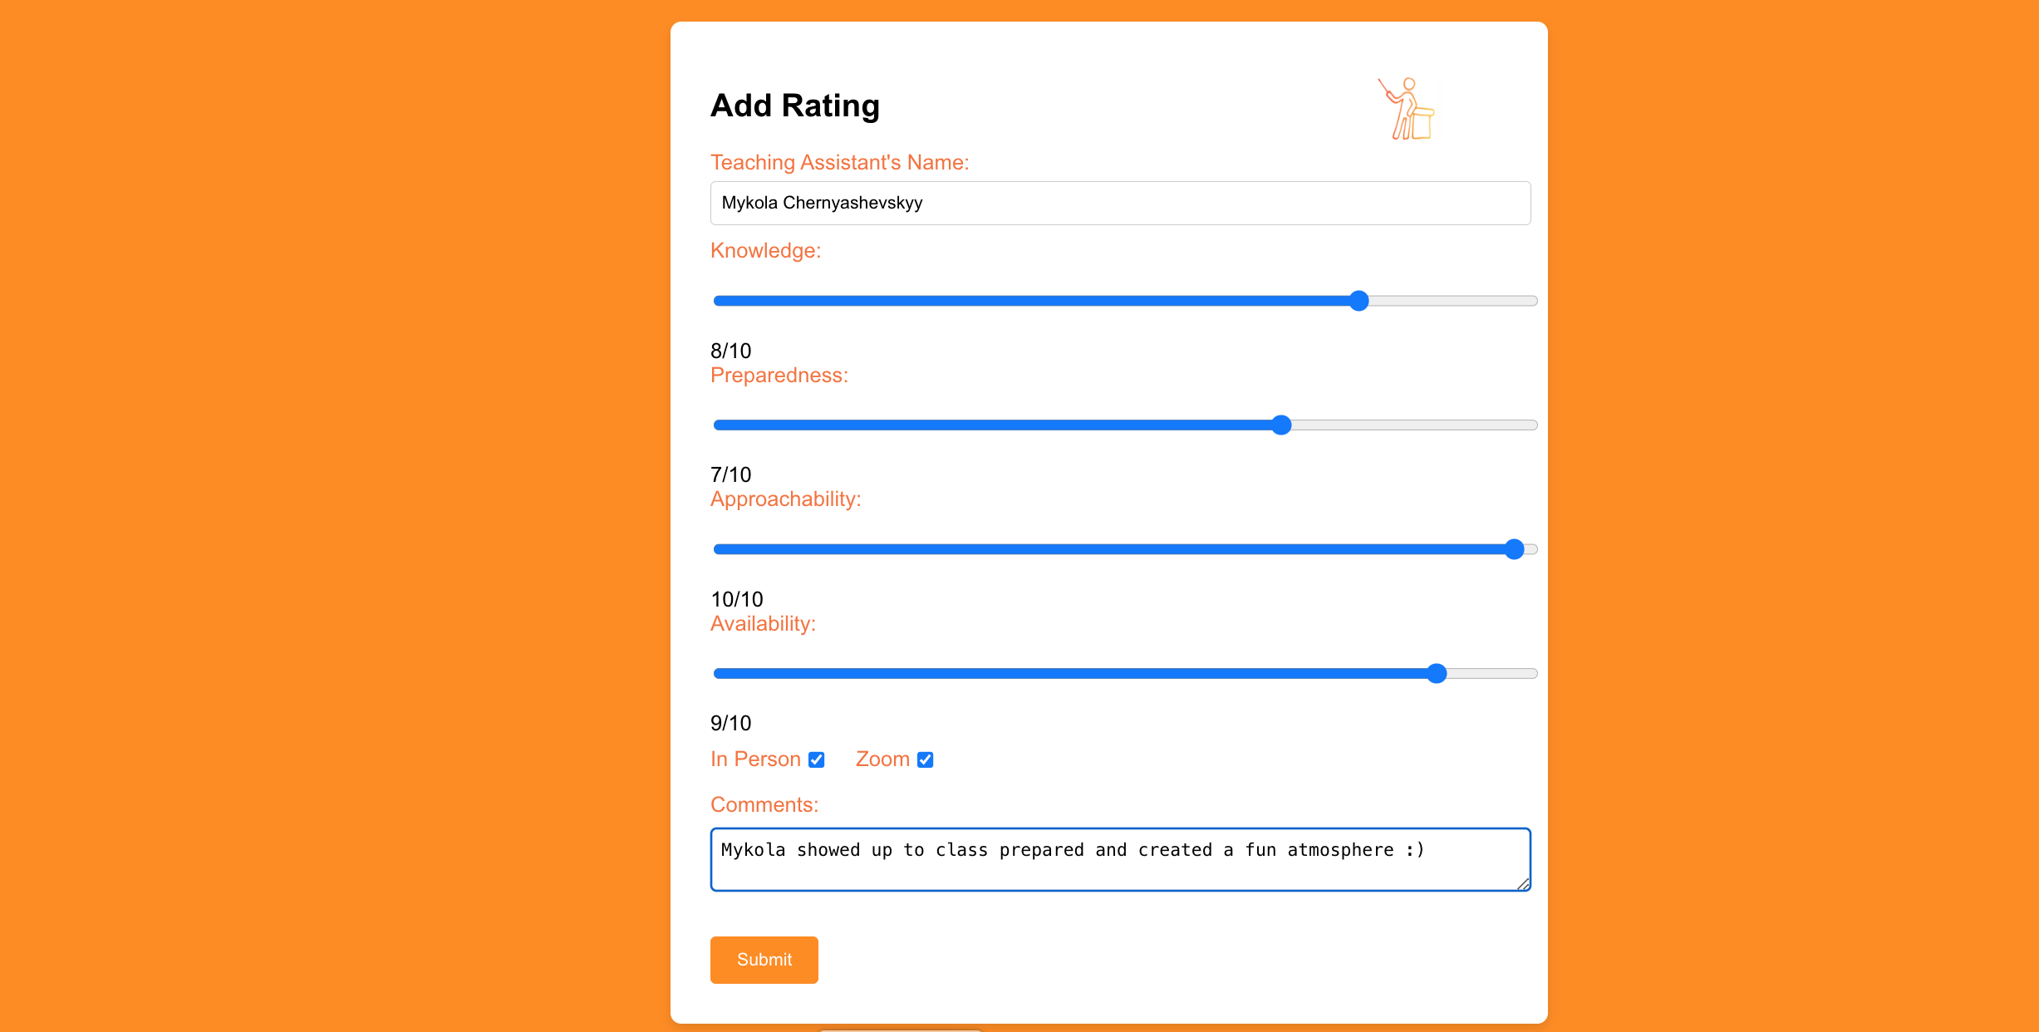Click the Teaching Assistant's Name label

(839, 162)
